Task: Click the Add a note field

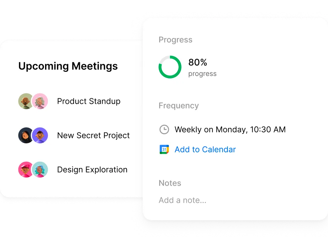Action: (182, 200)
